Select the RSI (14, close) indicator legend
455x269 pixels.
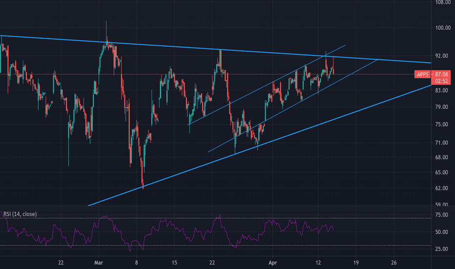click(x=20, y=214)
